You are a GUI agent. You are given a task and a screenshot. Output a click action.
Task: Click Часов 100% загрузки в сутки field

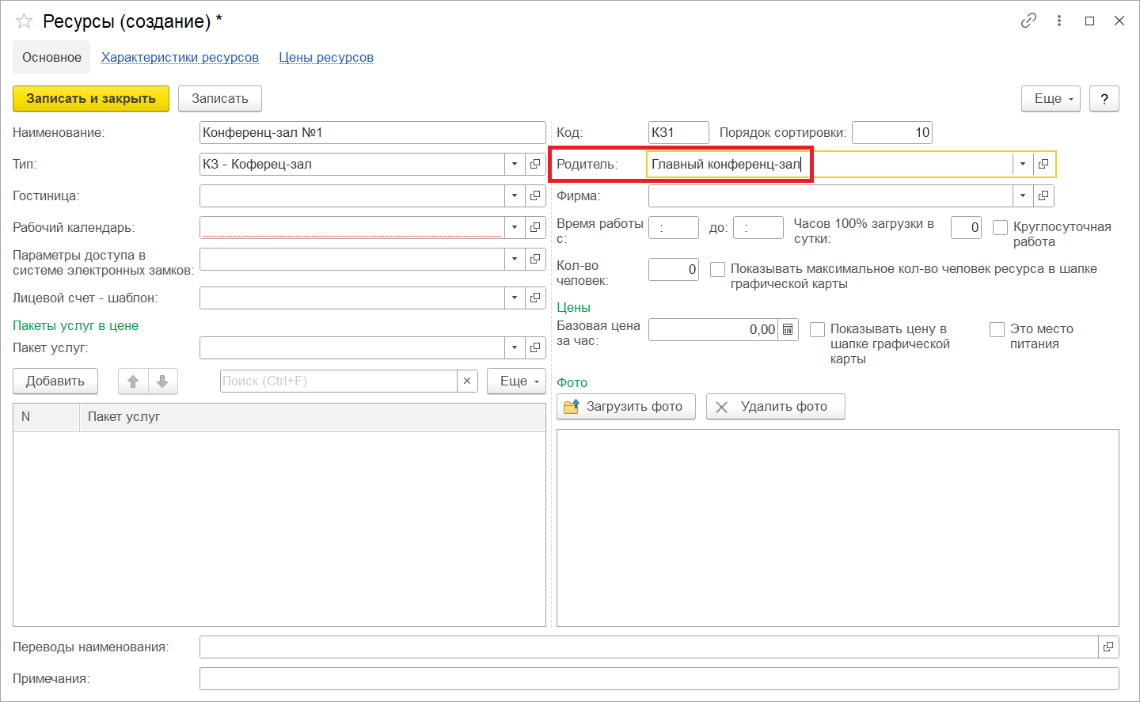point(966,227)
